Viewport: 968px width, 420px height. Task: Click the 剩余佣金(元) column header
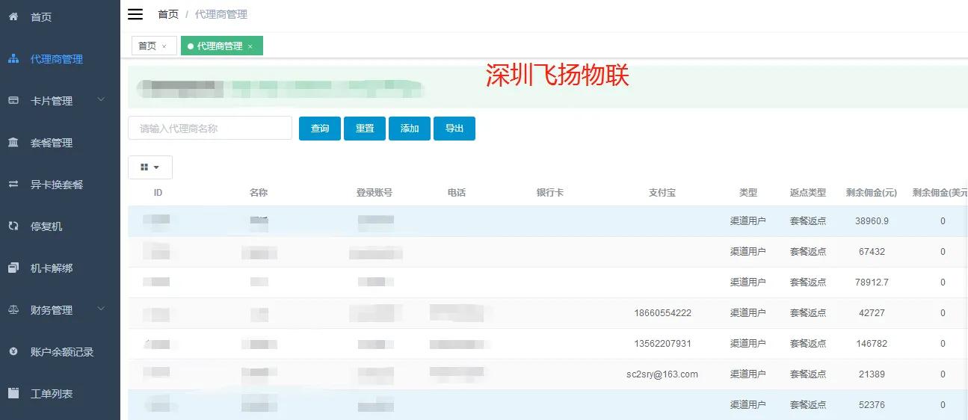(x=872, y=193)
